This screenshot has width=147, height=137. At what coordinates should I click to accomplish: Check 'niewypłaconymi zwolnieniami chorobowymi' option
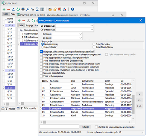41,64
